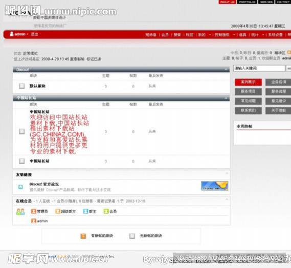The height and width of the screenshot is (268, 291).
Task: Click 系统设置 in the red navigation bar
Action: [276, 35]
